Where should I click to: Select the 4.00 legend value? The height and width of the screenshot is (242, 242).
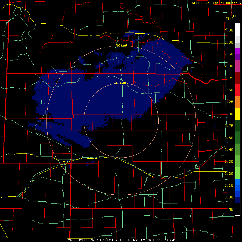229,30
